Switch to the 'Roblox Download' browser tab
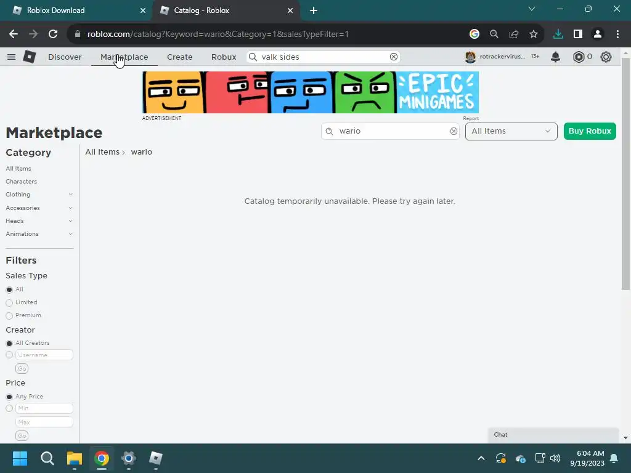 [76, 10]
